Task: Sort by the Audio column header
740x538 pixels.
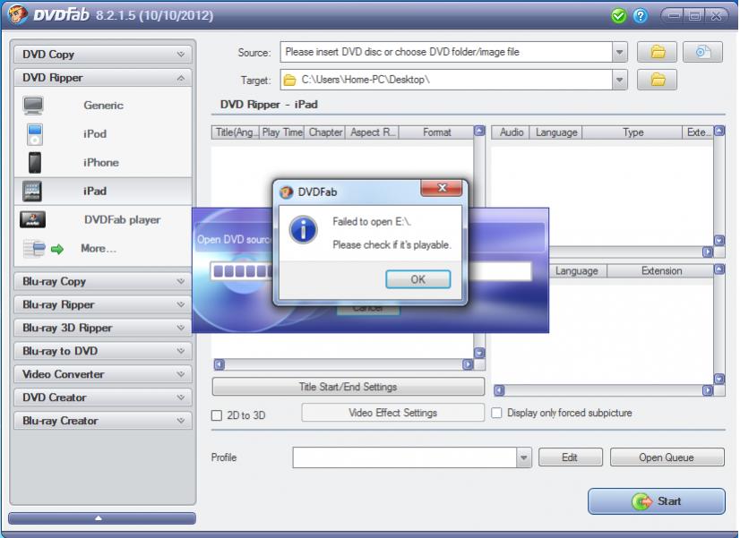Action: (512, 132)
